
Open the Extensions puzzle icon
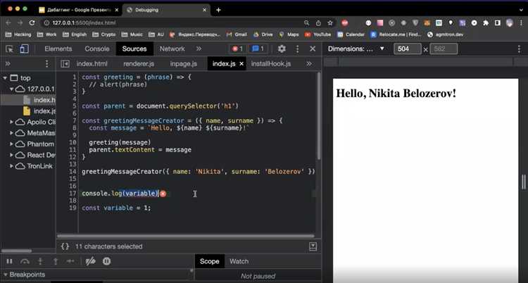[485, 23]
